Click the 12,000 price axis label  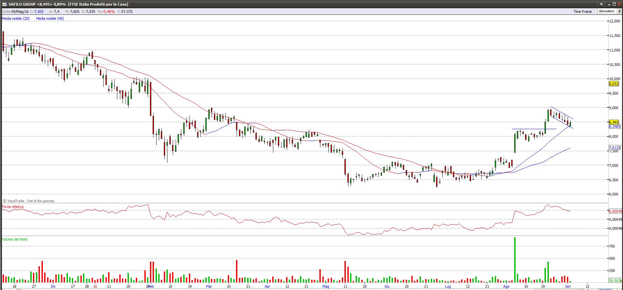pos(615,21)
